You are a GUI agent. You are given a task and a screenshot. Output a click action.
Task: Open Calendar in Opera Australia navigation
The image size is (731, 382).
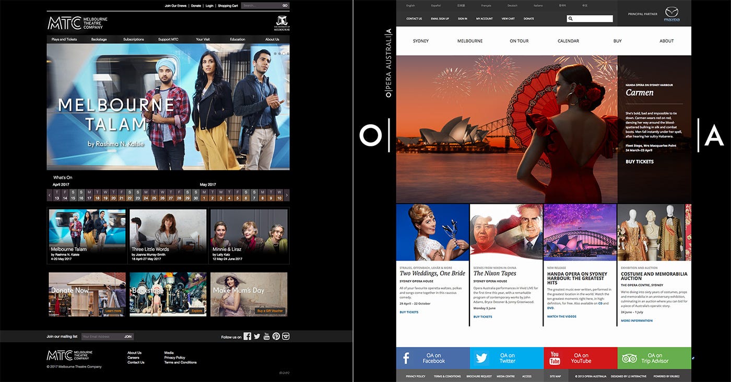[x=568, y=41]
